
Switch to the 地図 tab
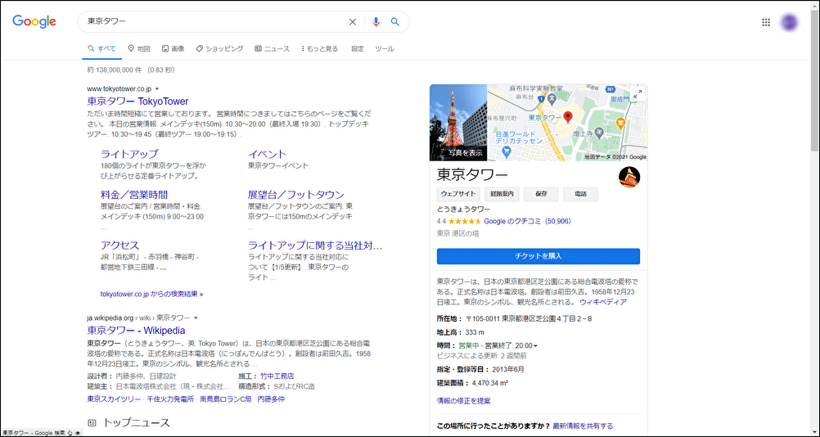[139, 48]
